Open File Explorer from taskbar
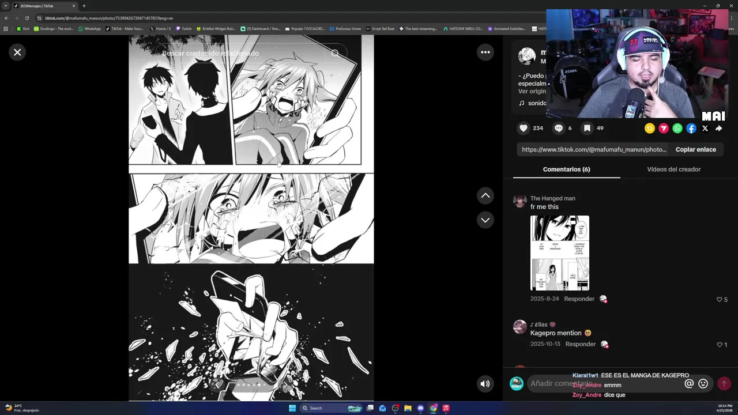 [x=408, y=408]
